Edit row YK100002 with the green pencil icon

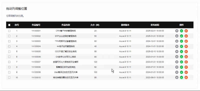pos(181,36)
